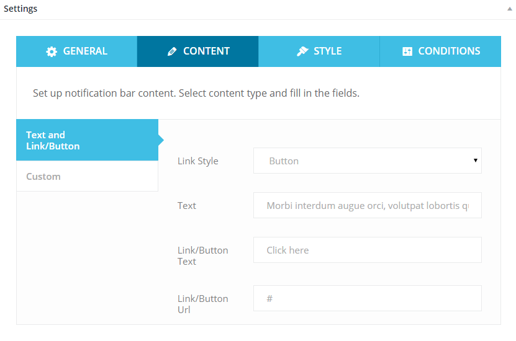Click the gear icon on General tab
The height and width of the screenshot is (341, 516).
pyautogui.click(x=52, y=51)
